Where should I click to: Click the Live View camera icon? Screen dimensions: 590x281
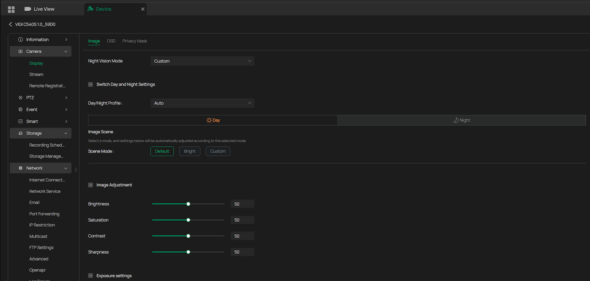click(x=28, y=9)
